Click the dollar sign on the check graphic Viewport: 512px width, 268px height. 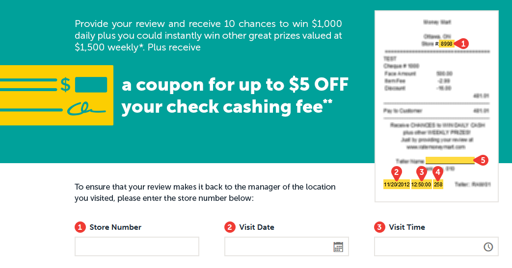click(x=65, y=85)
